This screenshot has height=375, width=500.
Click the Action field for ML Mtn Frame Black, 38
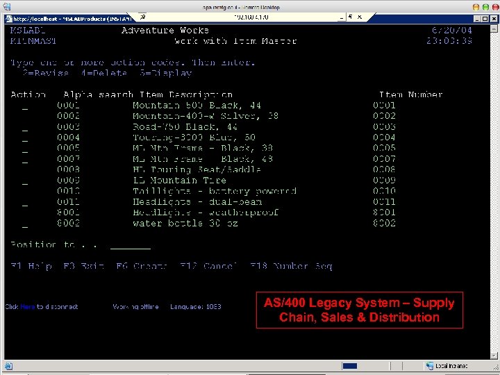coord(25,149)
